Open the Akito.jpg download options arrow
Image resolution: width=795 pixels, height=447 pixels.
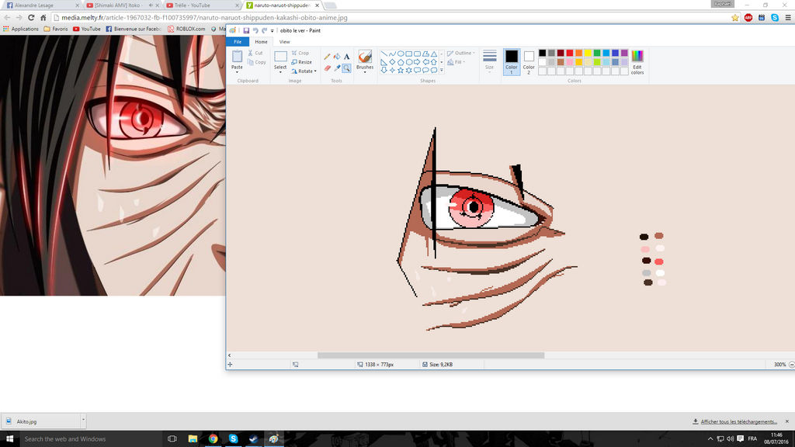[x=83, y=421]
